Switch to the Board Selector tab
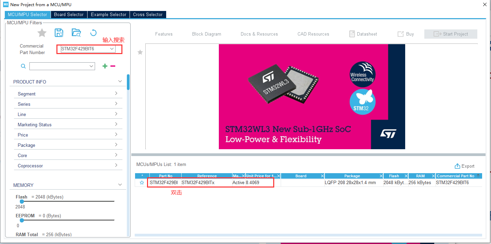Screen dimensions: 491x244 (x=69, y=14)
